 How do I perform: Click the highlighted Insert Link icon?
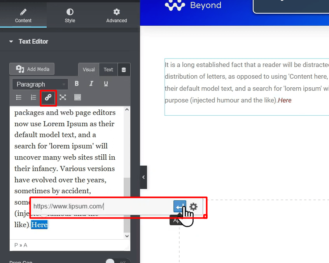click(x=48, y=97)
